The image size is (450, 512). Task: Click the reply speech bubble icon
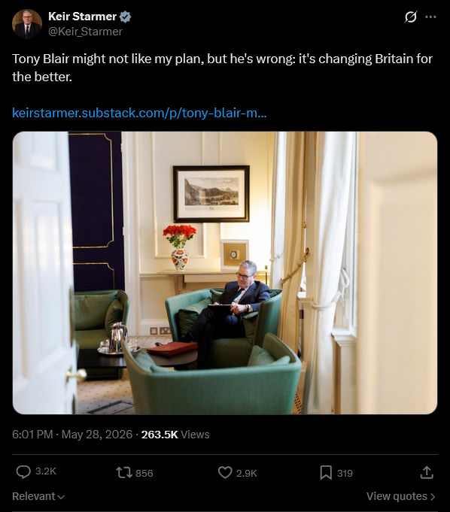coord(23,472)
